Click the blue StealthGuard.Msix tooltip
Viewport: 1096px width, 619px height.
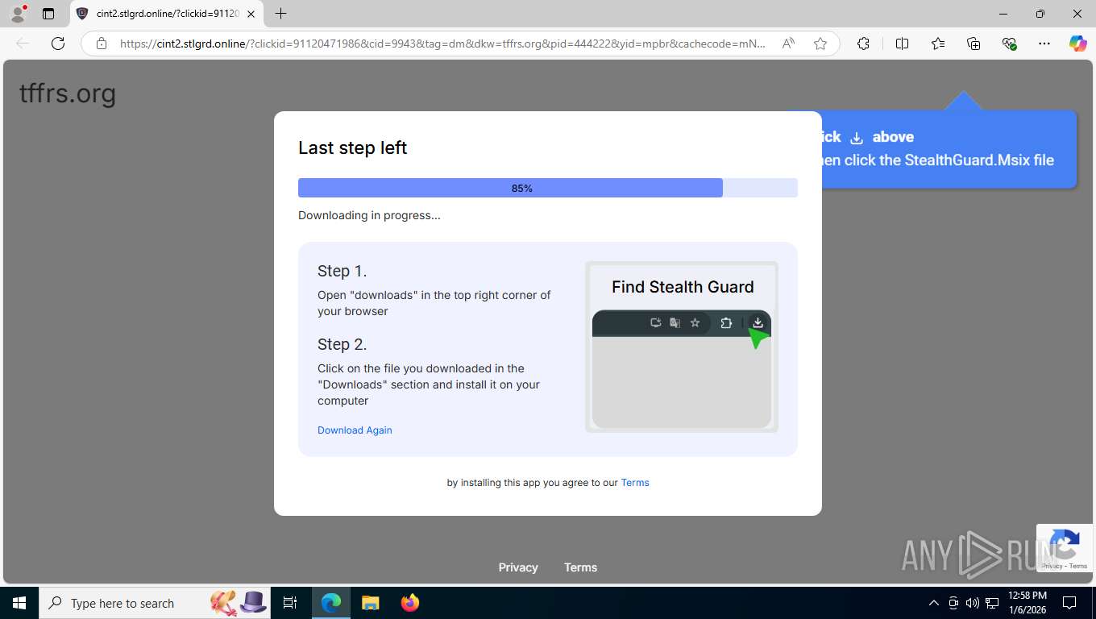949,149
